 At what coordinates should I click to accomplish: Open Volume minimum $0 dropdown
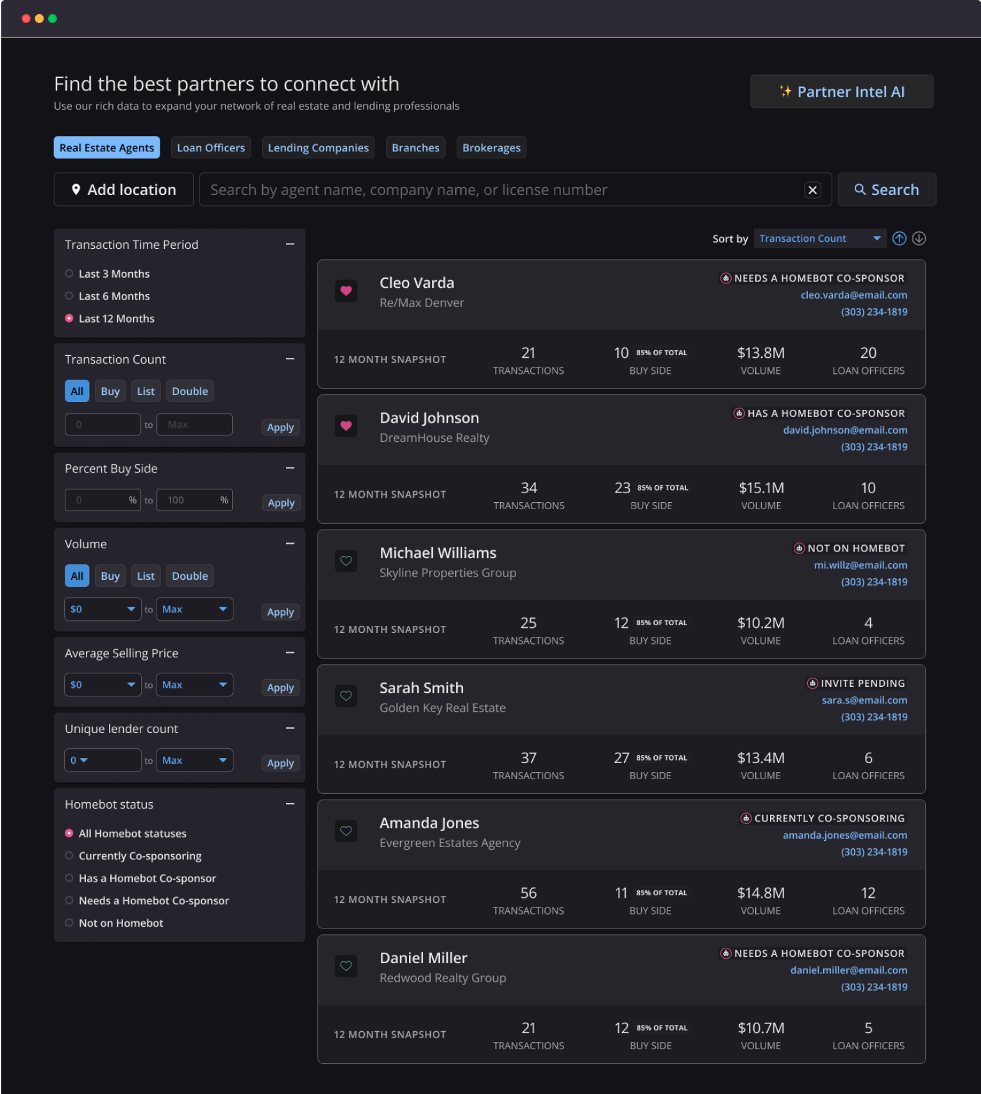(103, 609)
